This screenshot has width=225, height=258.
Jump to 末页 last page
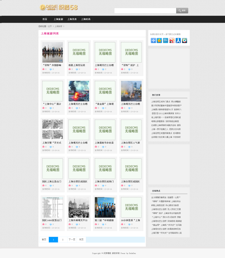(x=81, y=239)
